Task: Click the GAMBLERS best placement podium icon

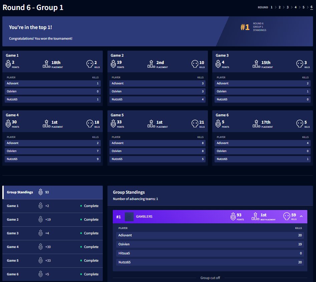Action: pyautogui.click(x=255, y=216)
